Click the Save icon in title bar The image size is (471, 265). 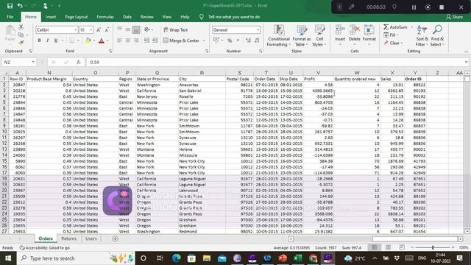click(x=10, y=6)
